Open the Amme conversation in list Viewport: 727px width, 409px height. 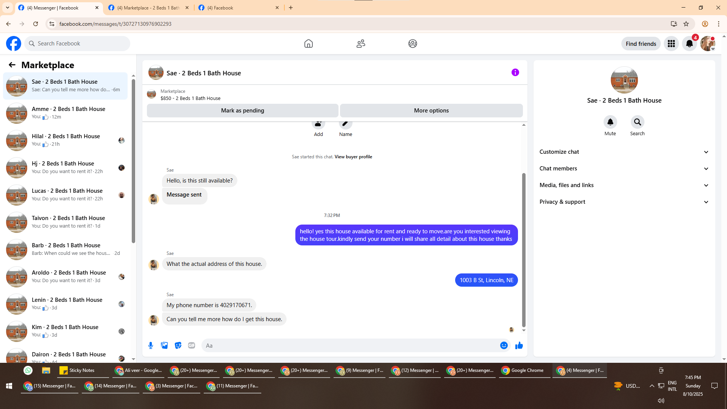(68, 113)
